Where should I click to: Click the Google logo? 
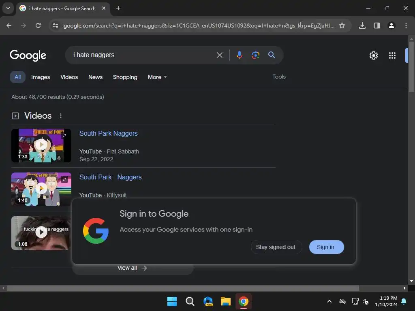pyautogui.click(x=28, y=55)
